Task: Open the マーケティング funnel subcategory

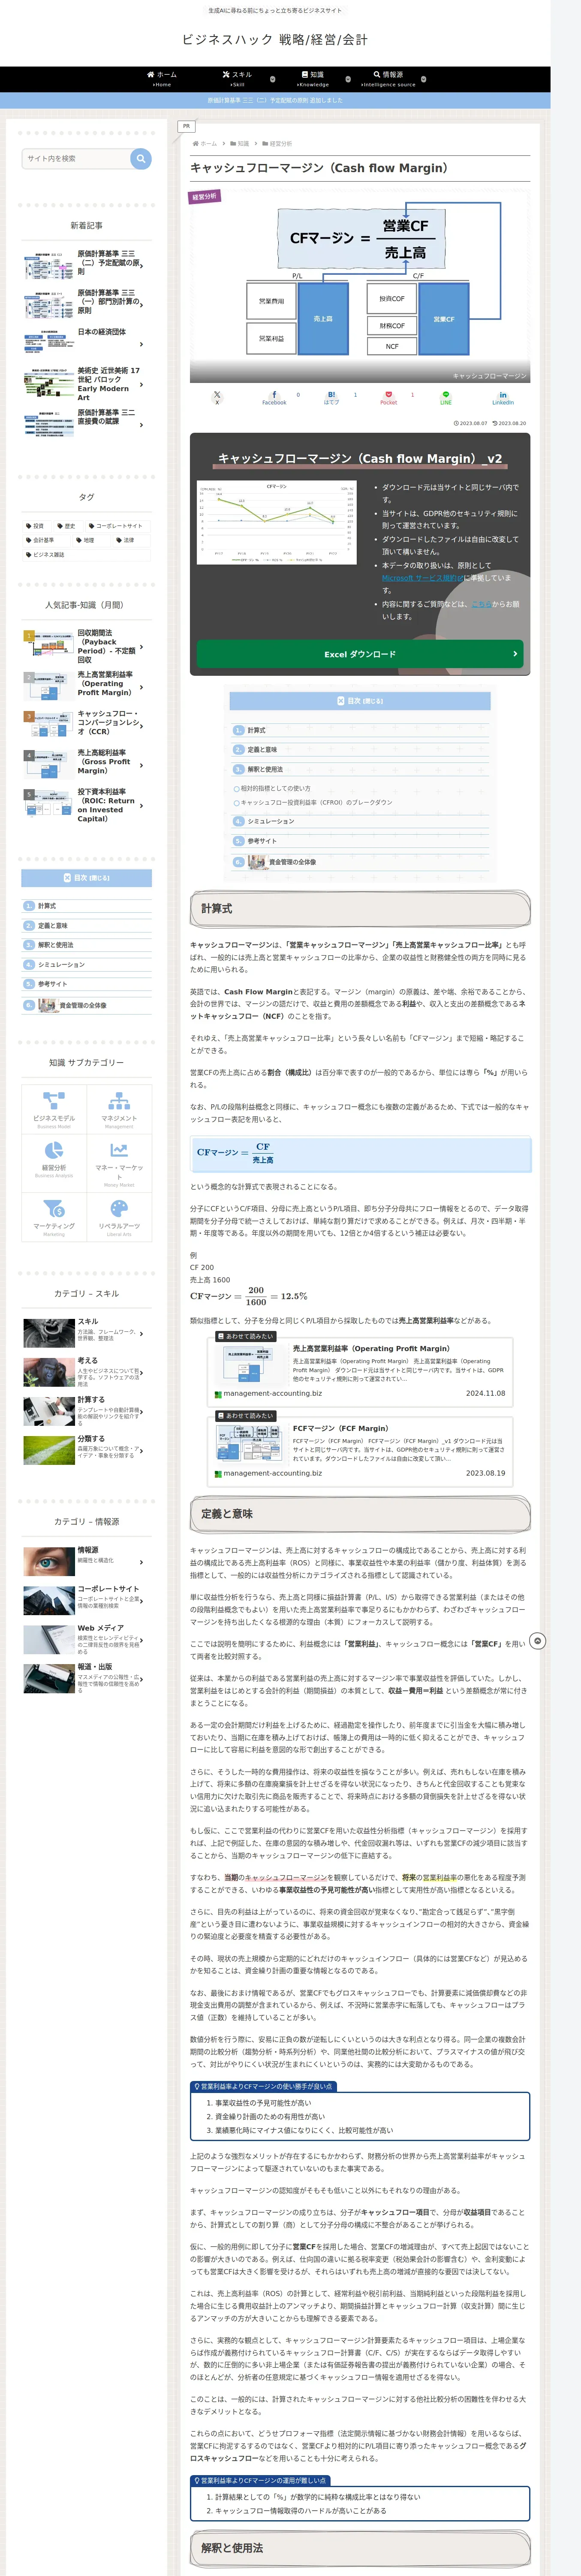Action: tap(54, 1218)
